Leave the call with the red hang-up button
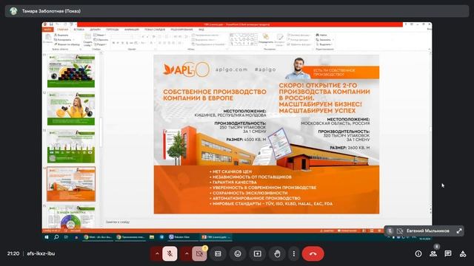474x266 pixels. click(313, 253)
